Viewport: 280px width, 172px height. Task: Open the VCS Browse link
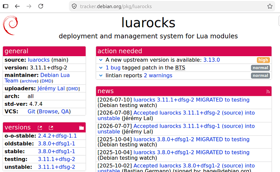pos(48,111)
